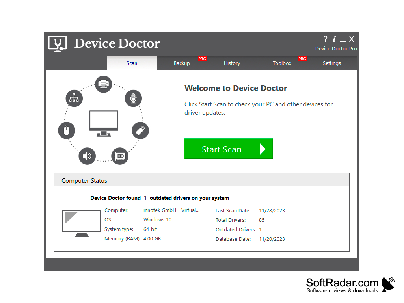Open the Toolbox tab
This screenshot has width=404, height=303.
[282, 63]
